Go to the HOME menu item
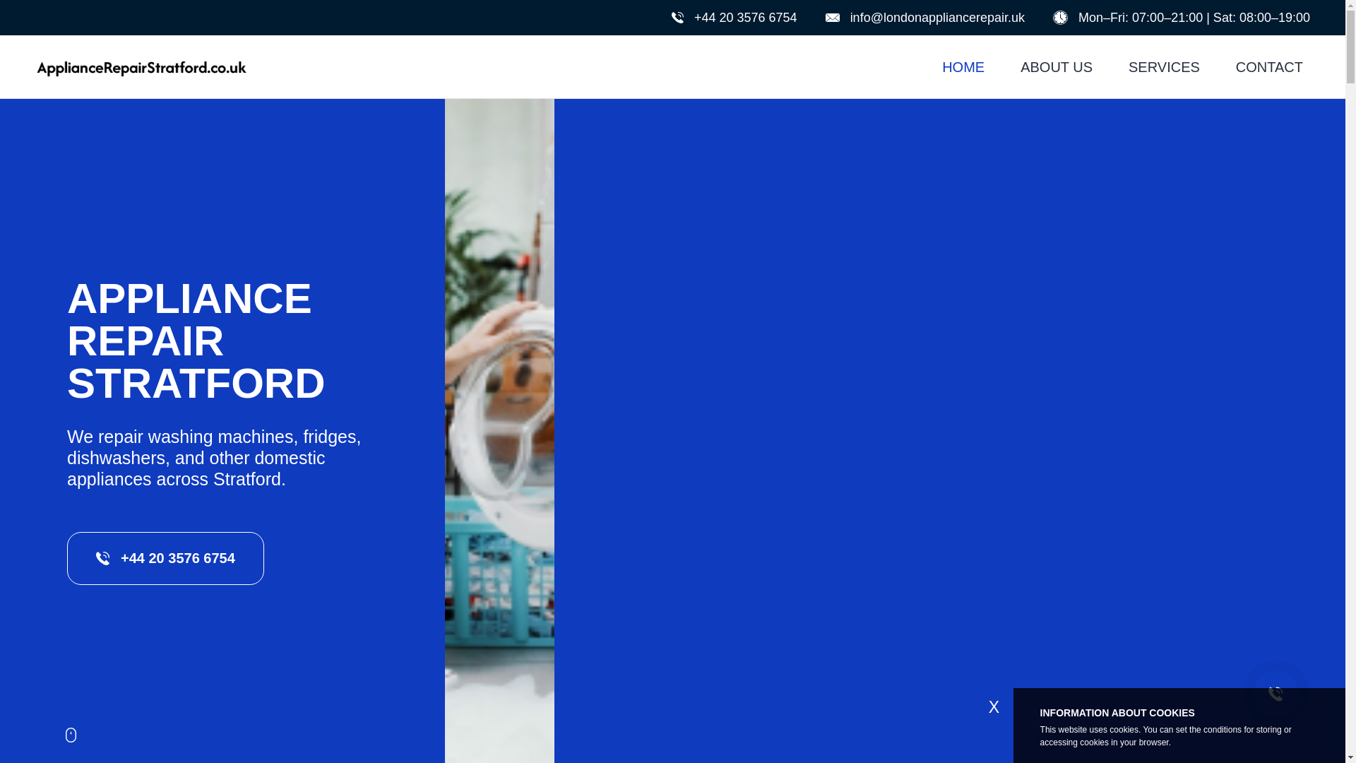Screen dimensions: 1356x763 963,67
